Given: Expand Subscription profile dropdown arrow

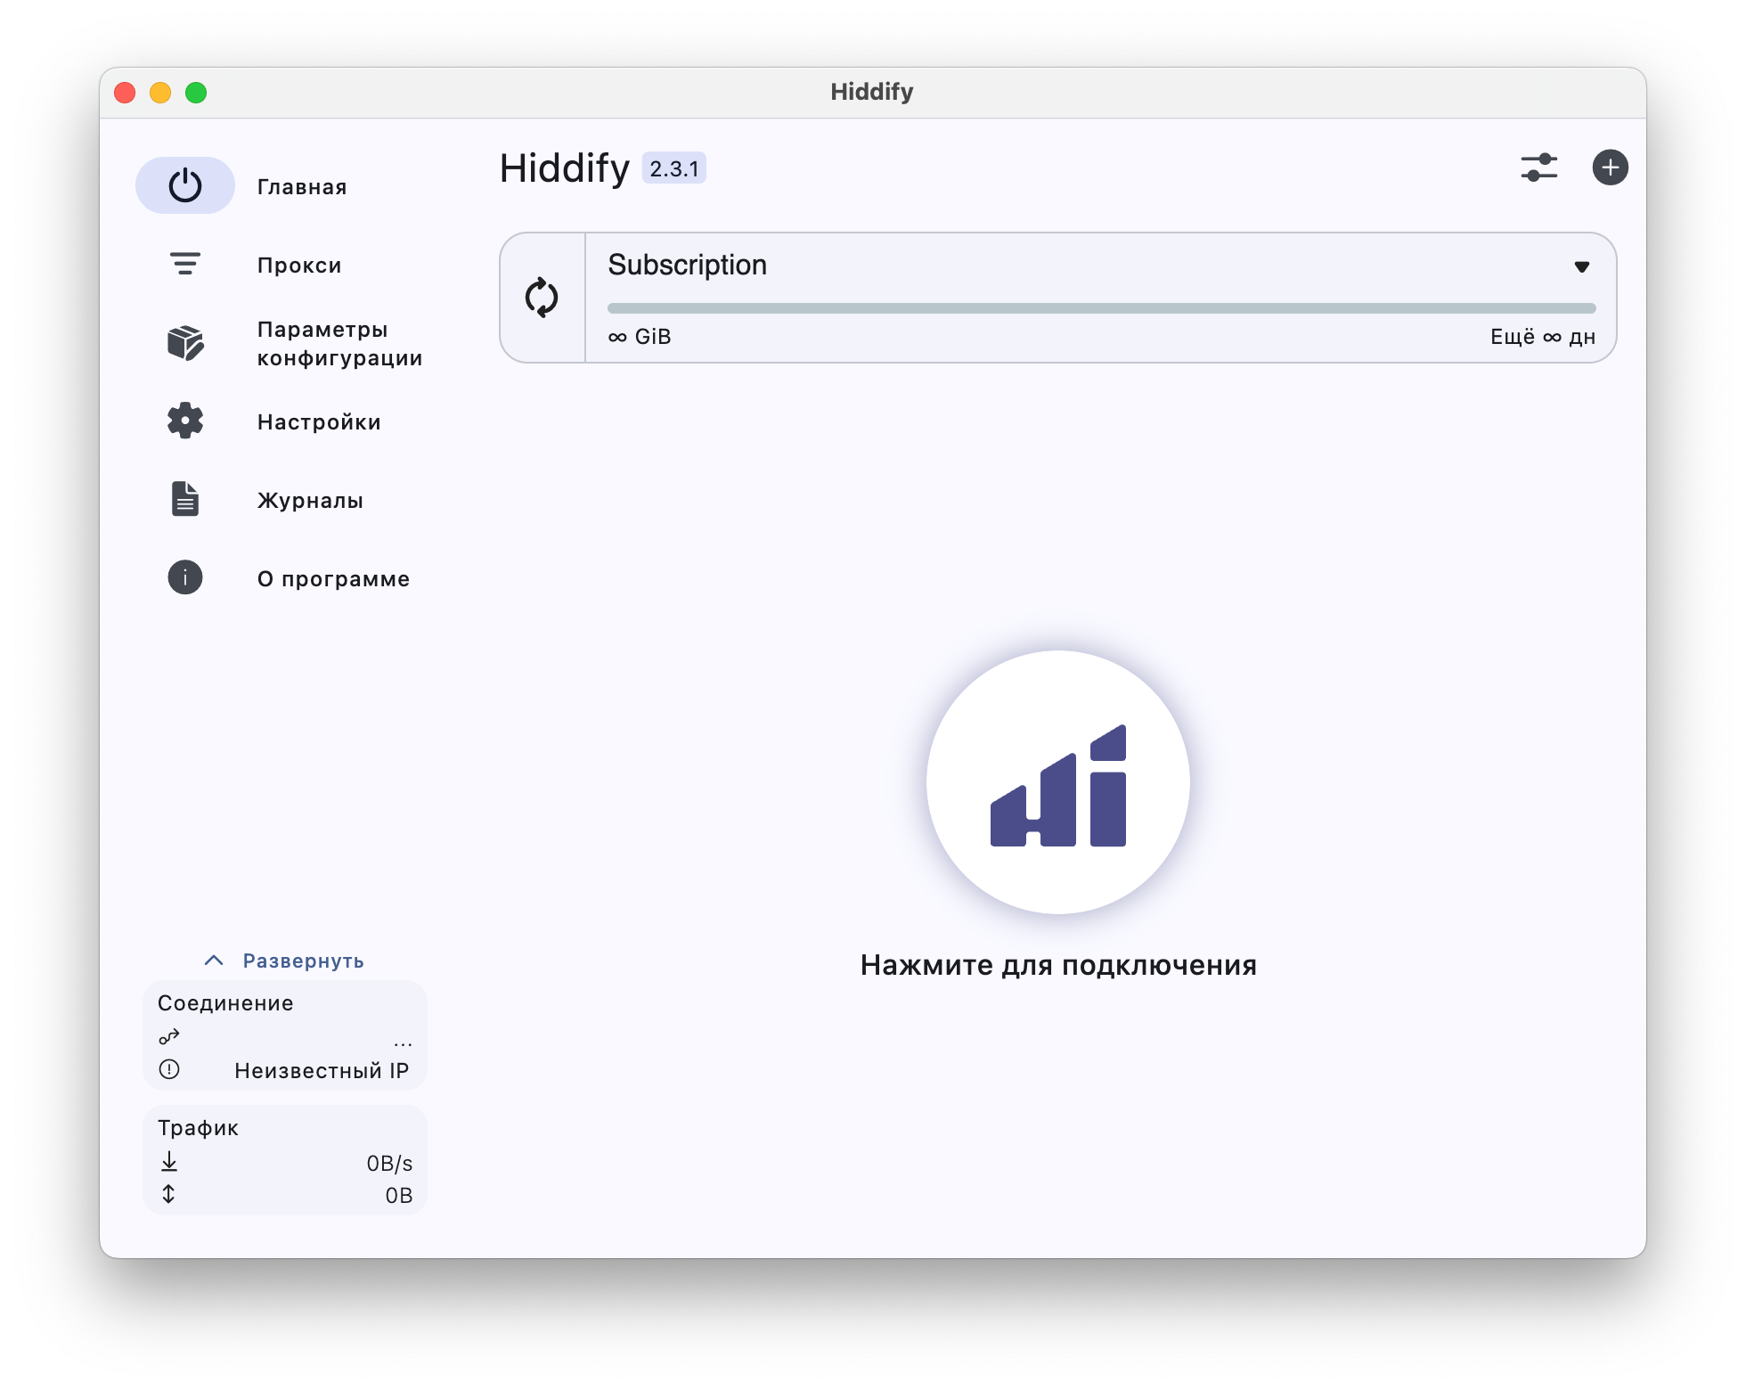Looking at the screenshot, I should click(x=1581, y=266).
